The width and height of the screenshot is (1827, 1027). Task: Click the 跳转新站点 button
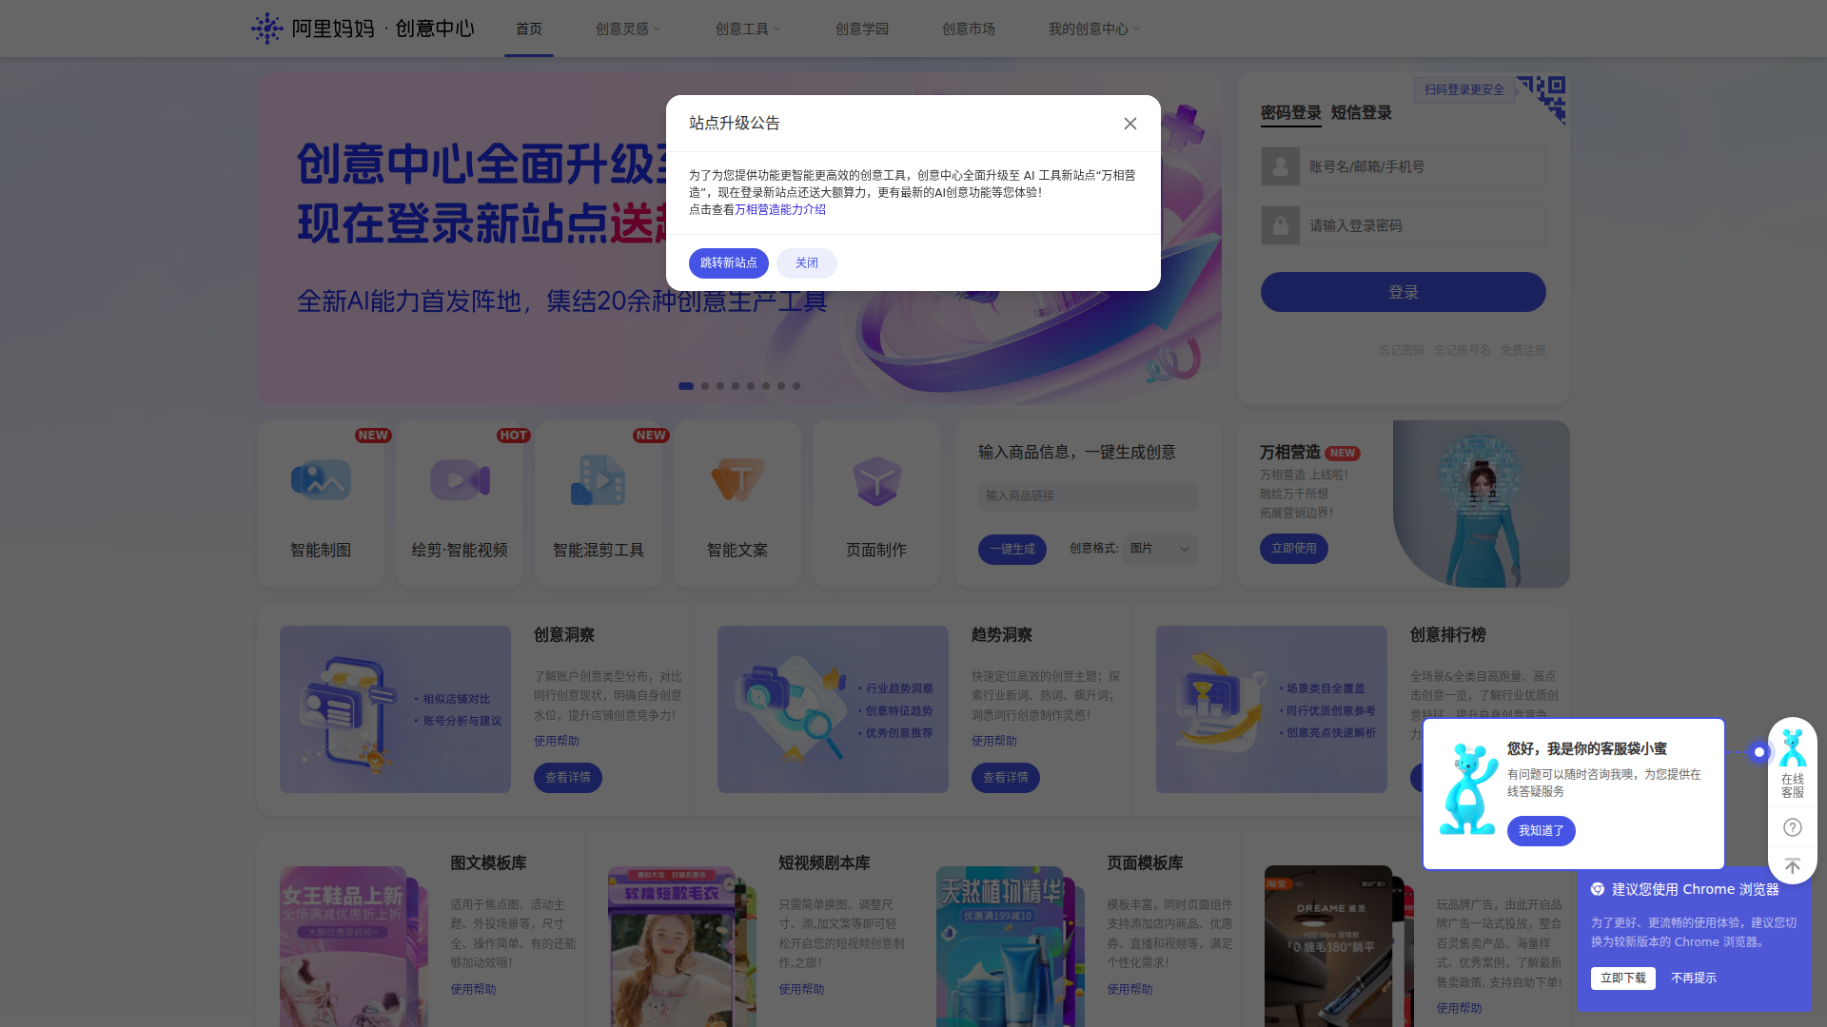tap(728, 263)
